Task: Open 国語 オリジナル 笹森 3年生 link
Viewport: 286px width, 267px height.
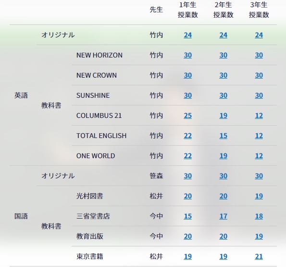Action: pos(259,176)
